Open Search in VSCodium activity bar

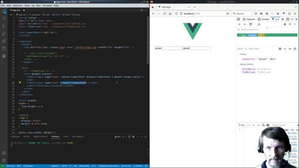click(4, 19)
